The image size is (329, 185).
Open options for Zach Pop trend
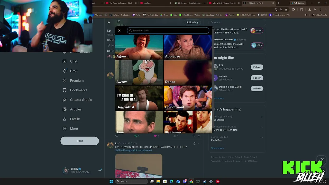click(x=262, y=137)
